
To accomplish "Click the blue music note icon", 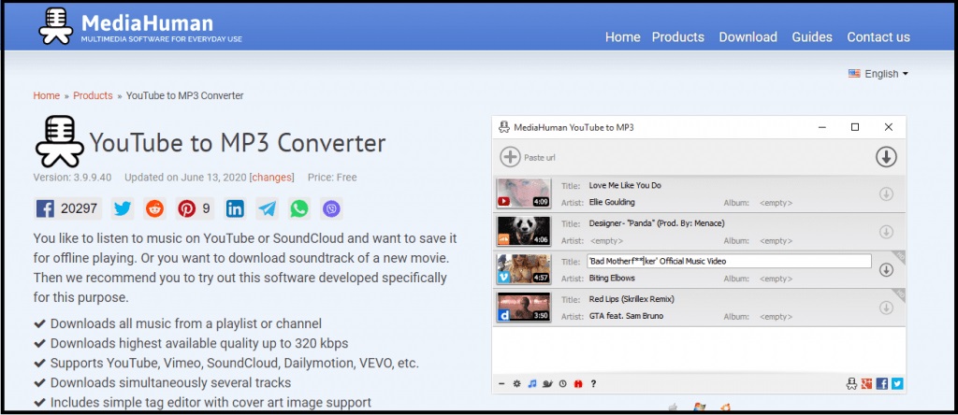I will [532, 384].
